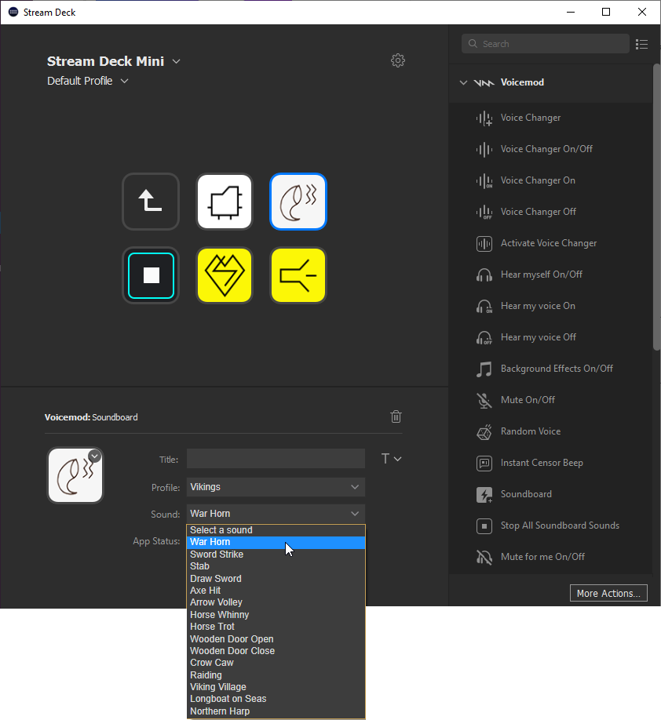
Task: Click the Hear my voice On icon
Action: (484, 306)
